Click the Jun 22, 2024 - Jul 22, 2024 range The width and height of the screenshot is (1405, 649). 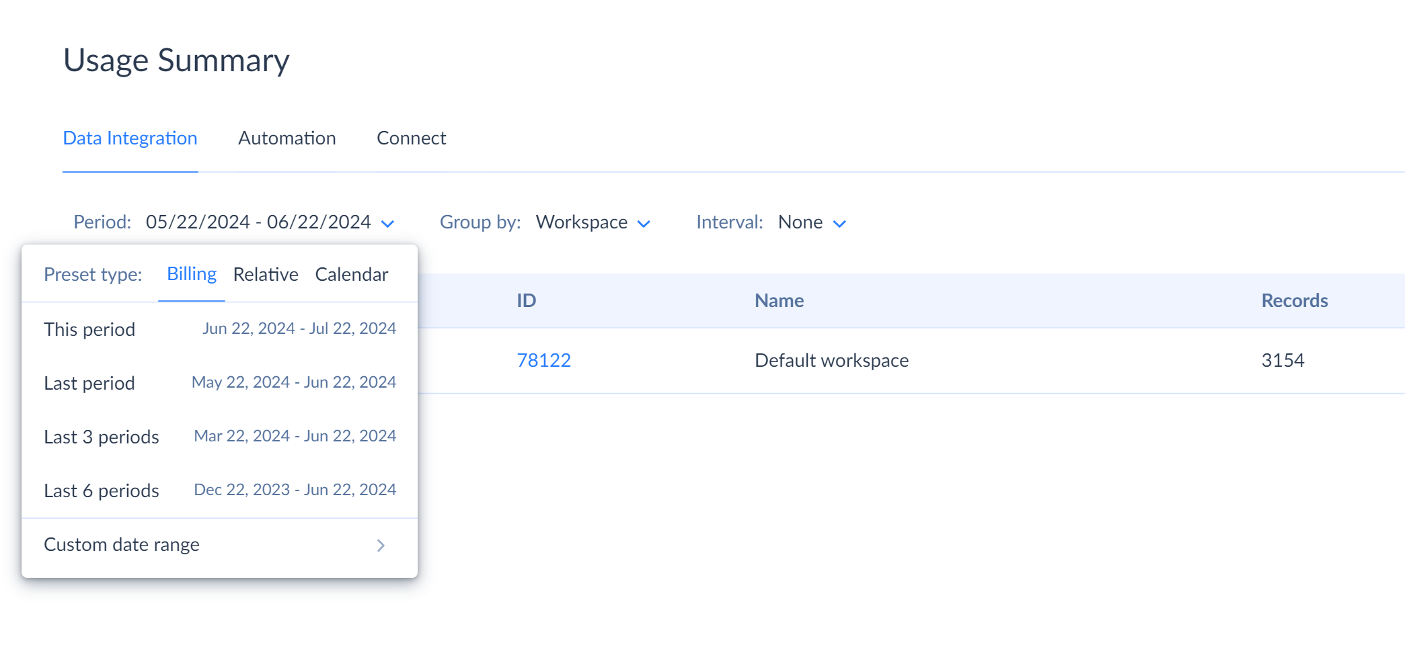coord(299,329)
